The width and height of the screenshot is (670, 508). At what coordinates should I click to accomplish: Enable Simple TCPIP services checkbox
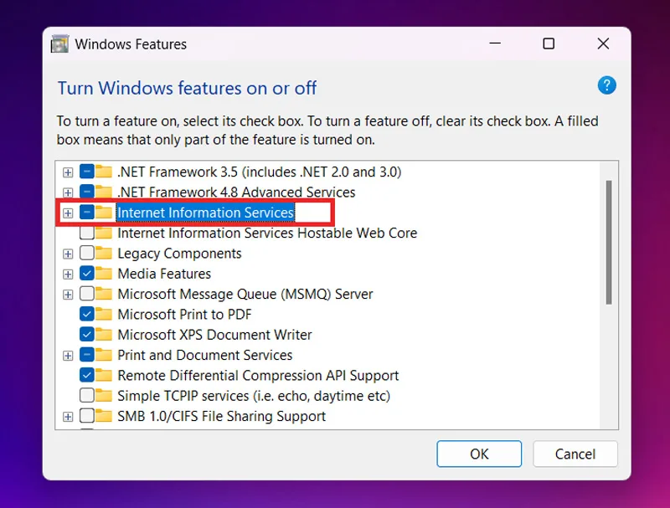(x=87, y=395)
